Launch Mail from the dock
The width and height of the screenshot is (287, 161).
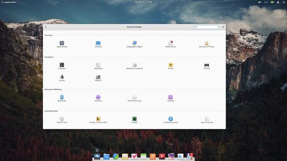125,157
